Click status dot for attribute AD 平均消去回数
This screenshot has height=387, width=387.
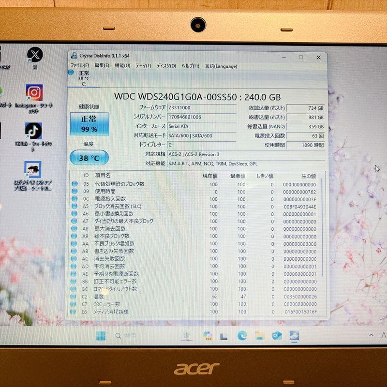[74, 267]
